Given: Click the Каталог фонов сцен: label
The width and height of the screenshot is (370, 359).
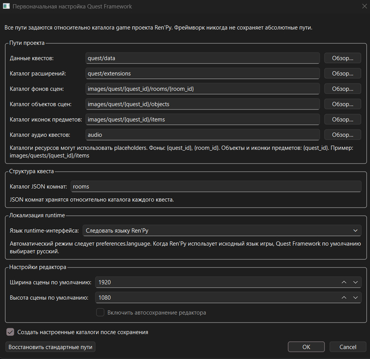Looking at the screenshot, I should tap(36, 89).
